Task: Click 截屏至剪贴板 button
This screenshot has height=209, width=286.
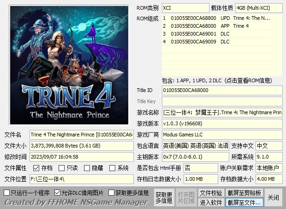Action: pos(244,193)
